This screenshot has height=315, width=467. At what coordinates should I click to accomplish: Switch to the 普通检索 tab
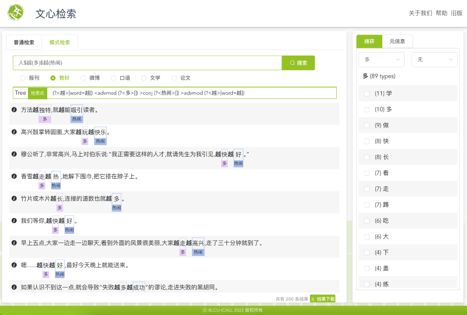[24, 43]
